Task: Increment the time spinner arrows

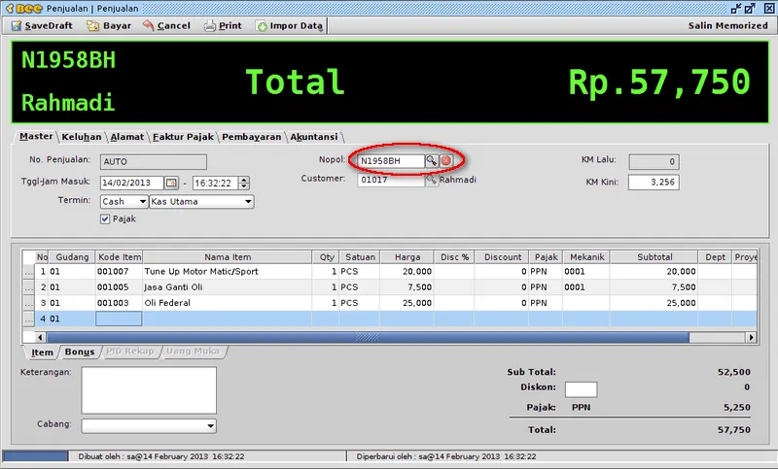Action: pyautogui.click(x=243, y=180)
